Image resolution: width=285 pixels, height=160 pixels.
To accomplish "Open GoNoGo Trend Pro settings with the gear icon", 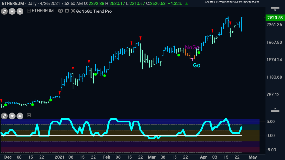I will pos(67,11).
